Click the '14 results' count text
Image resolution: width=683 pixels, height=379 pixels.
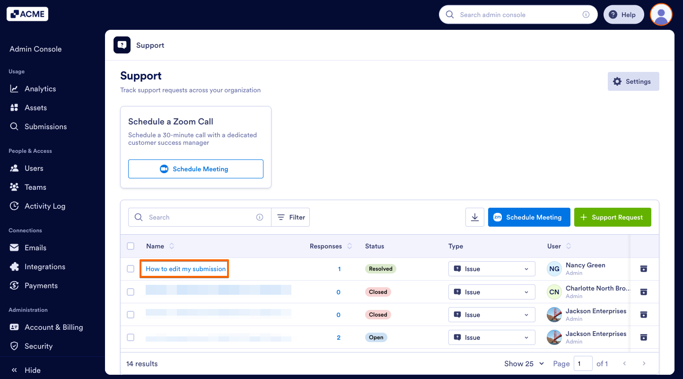point(142,363)
